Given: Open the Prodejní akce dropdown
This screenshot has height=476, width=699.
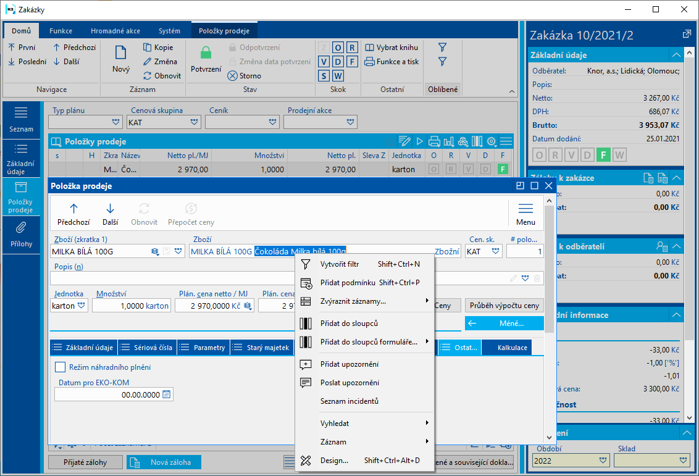Looking at the screenshot, I should click(x=351, y=122).
